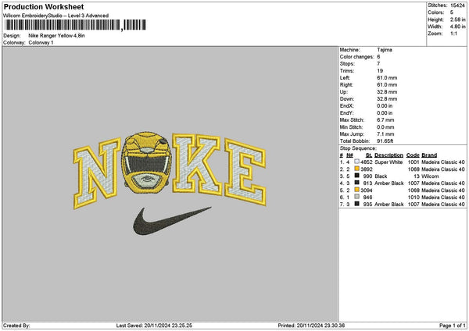
Task: Click the Width value 4.80 in
Action: tap(457, 27)
